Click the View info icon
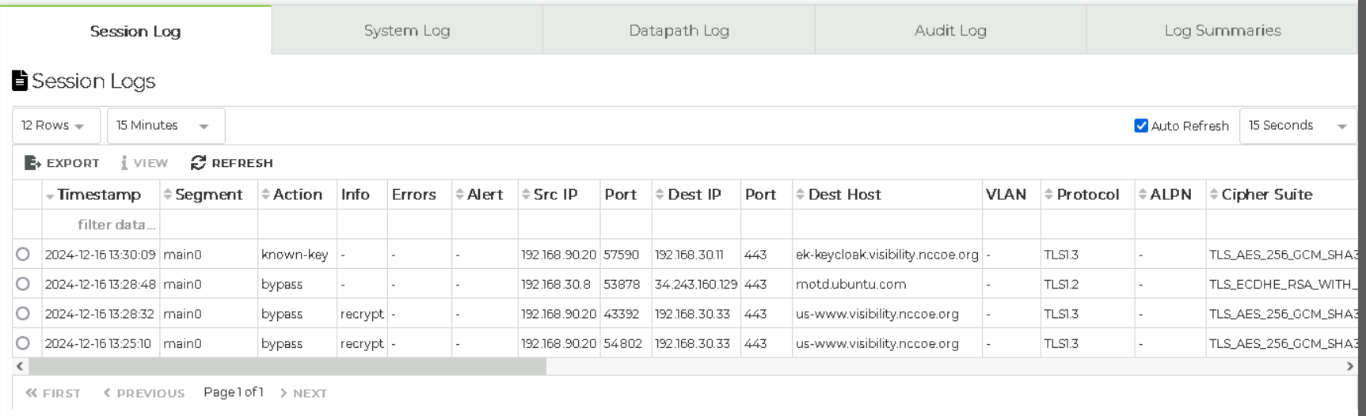The width and height of the screenshot is (1366, 416). (x=124, y=163)
